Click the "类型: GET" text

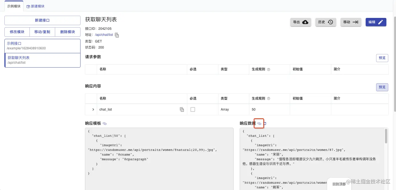click(93, 41)
